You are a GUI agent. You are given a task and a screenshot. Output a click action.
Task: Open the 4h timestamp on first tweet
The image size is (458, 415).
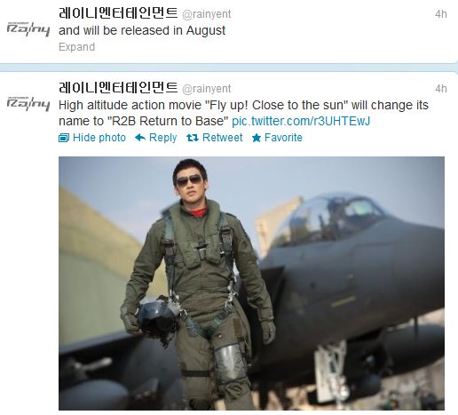click(x=441, y=14)
